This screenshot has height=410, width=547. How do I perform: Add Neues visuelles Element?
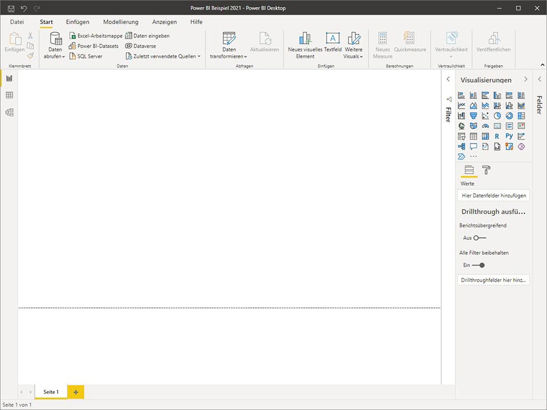(305, 45)
